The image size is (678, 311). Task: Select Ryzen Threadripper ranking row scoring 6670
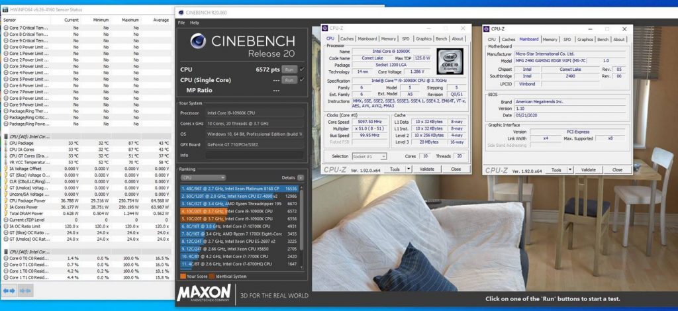click(x=239, y=203)
